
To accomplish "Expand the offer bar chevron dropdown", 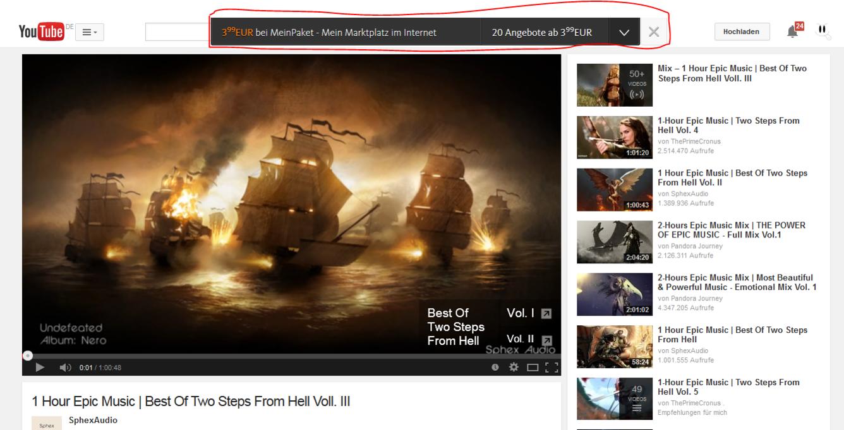I will [624, 32].
